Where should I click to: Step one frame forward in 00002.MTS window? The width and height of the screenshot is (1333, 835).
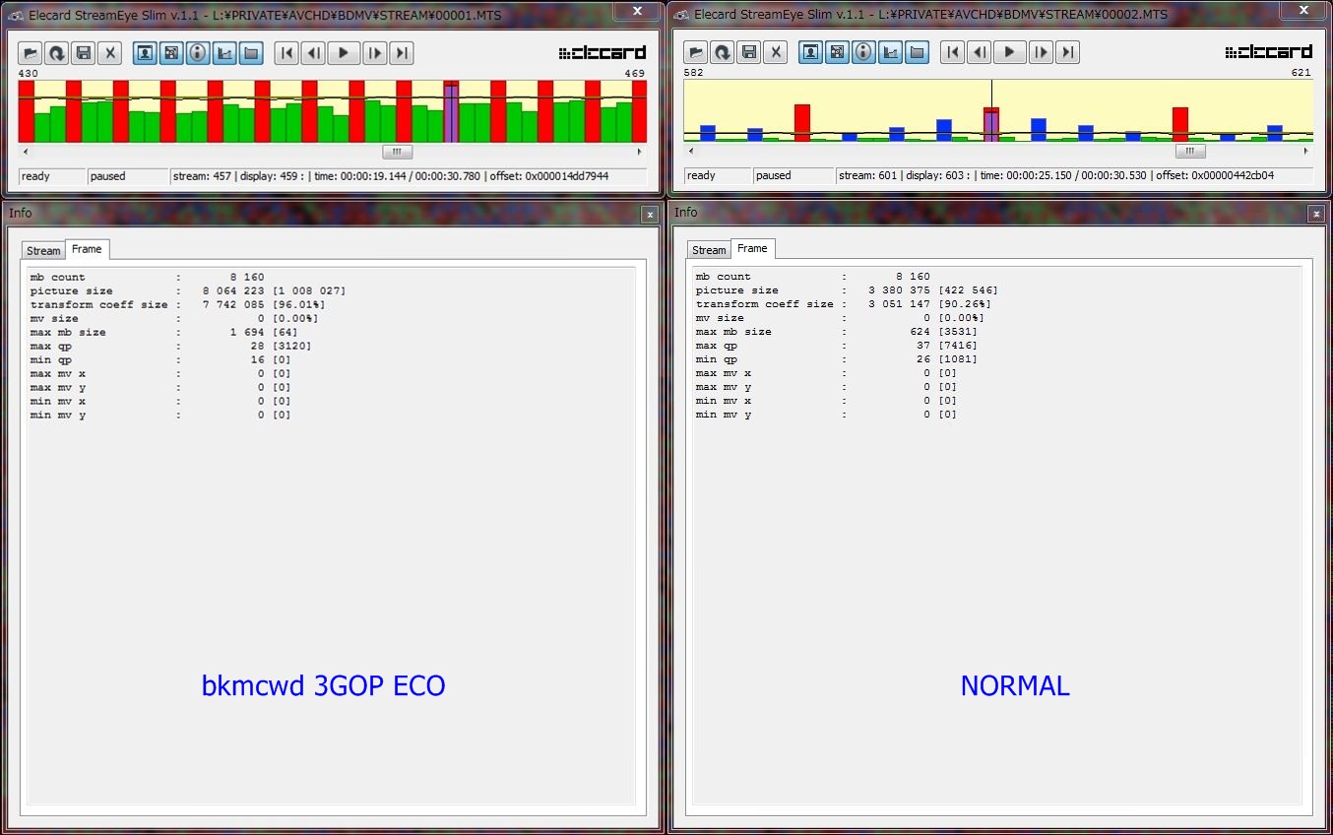pyautogui.click(x=1042, y=52)
